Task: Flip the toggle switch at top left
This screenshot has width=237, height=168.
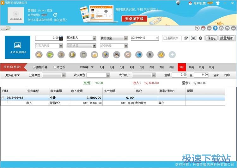Action: 6,28
